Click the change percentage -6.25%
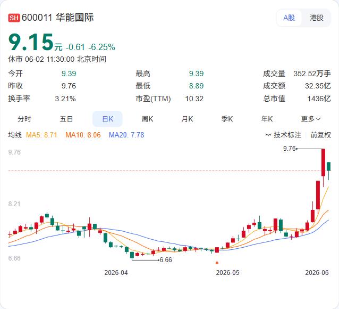This screenshot has height=309, width=339. (101, 47)
